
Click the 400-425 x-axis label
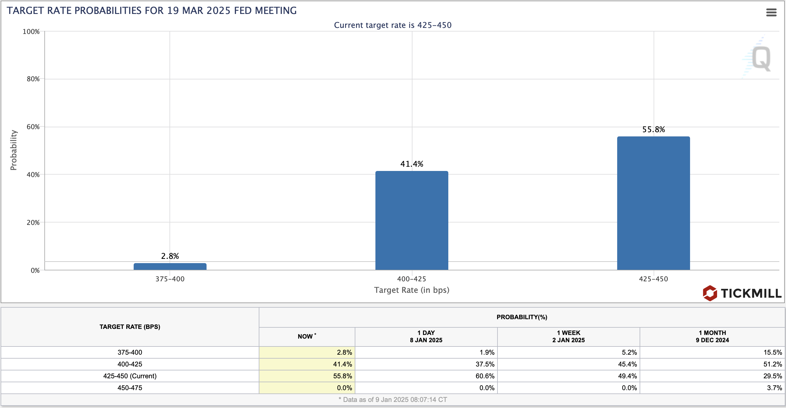point(412,279)
